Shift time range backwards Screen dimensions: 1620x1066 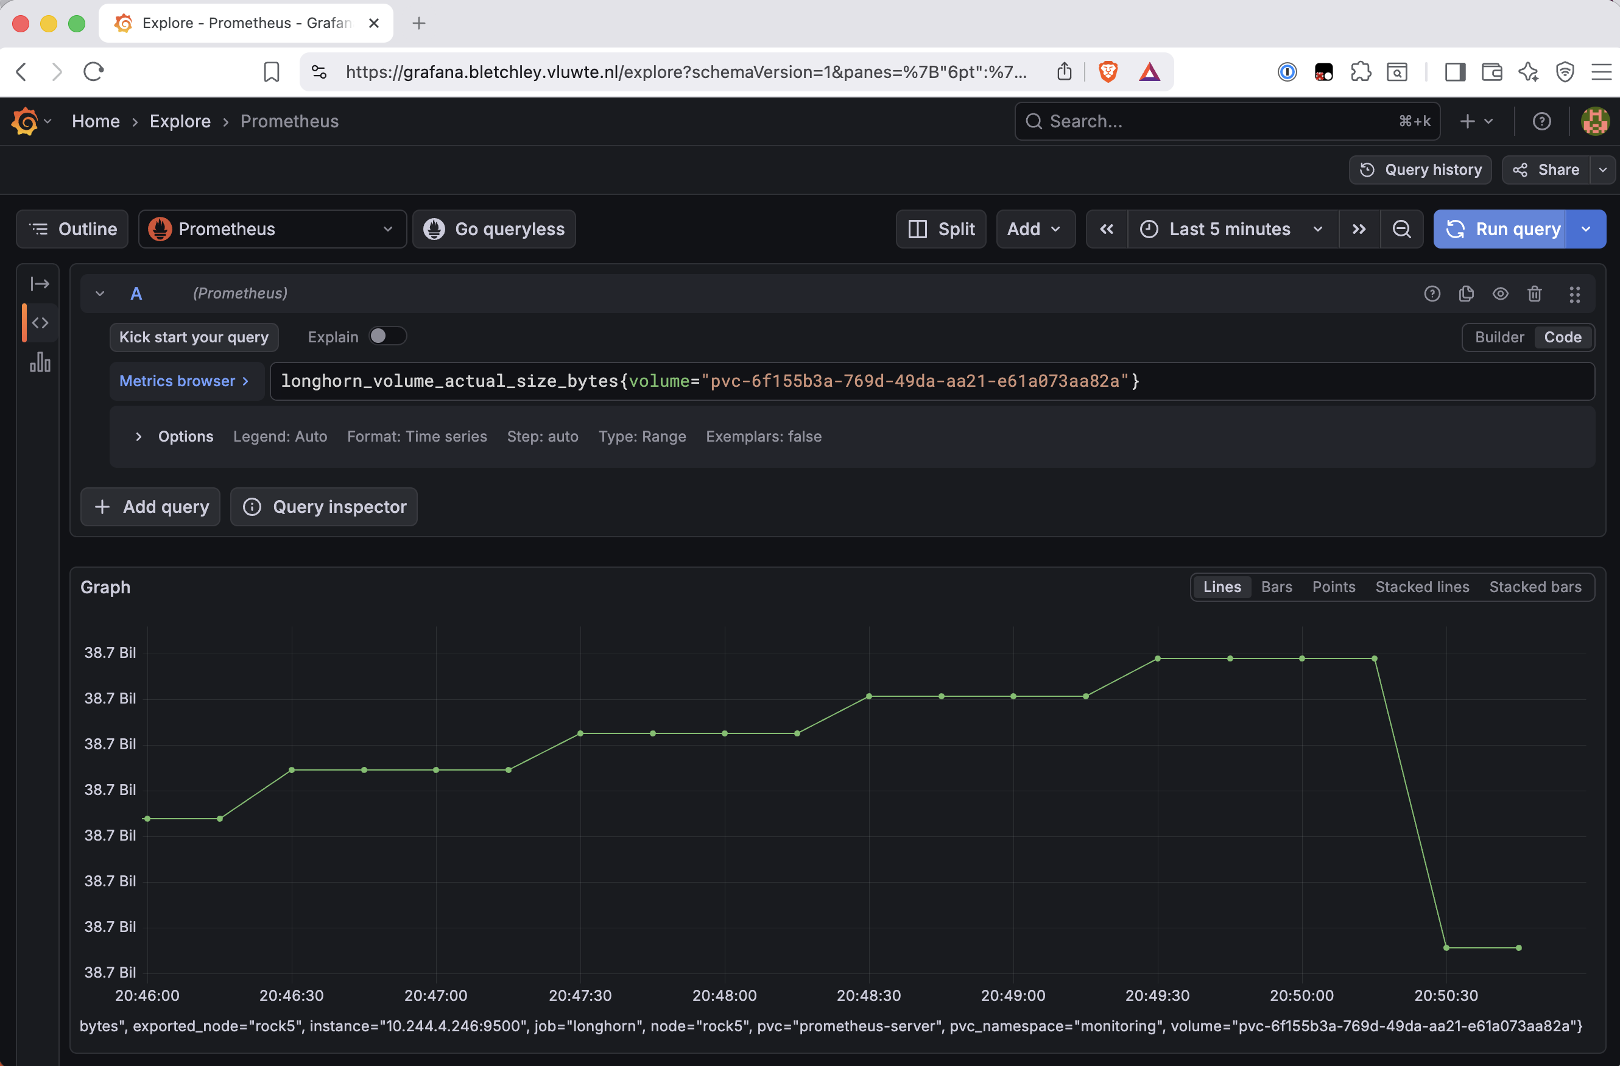(1107, 230)
